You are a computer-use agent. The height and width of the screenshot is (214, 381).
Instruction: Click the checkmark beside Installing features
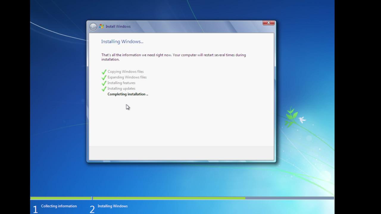point(104,83)
